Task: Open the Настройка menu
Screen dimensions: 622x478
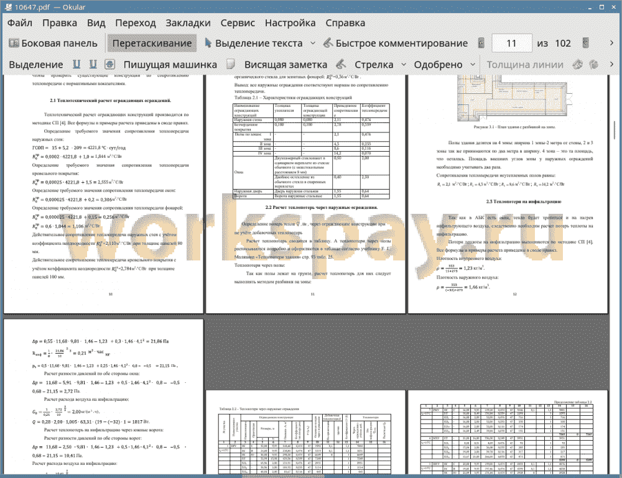Action: [x=290, y=23]
